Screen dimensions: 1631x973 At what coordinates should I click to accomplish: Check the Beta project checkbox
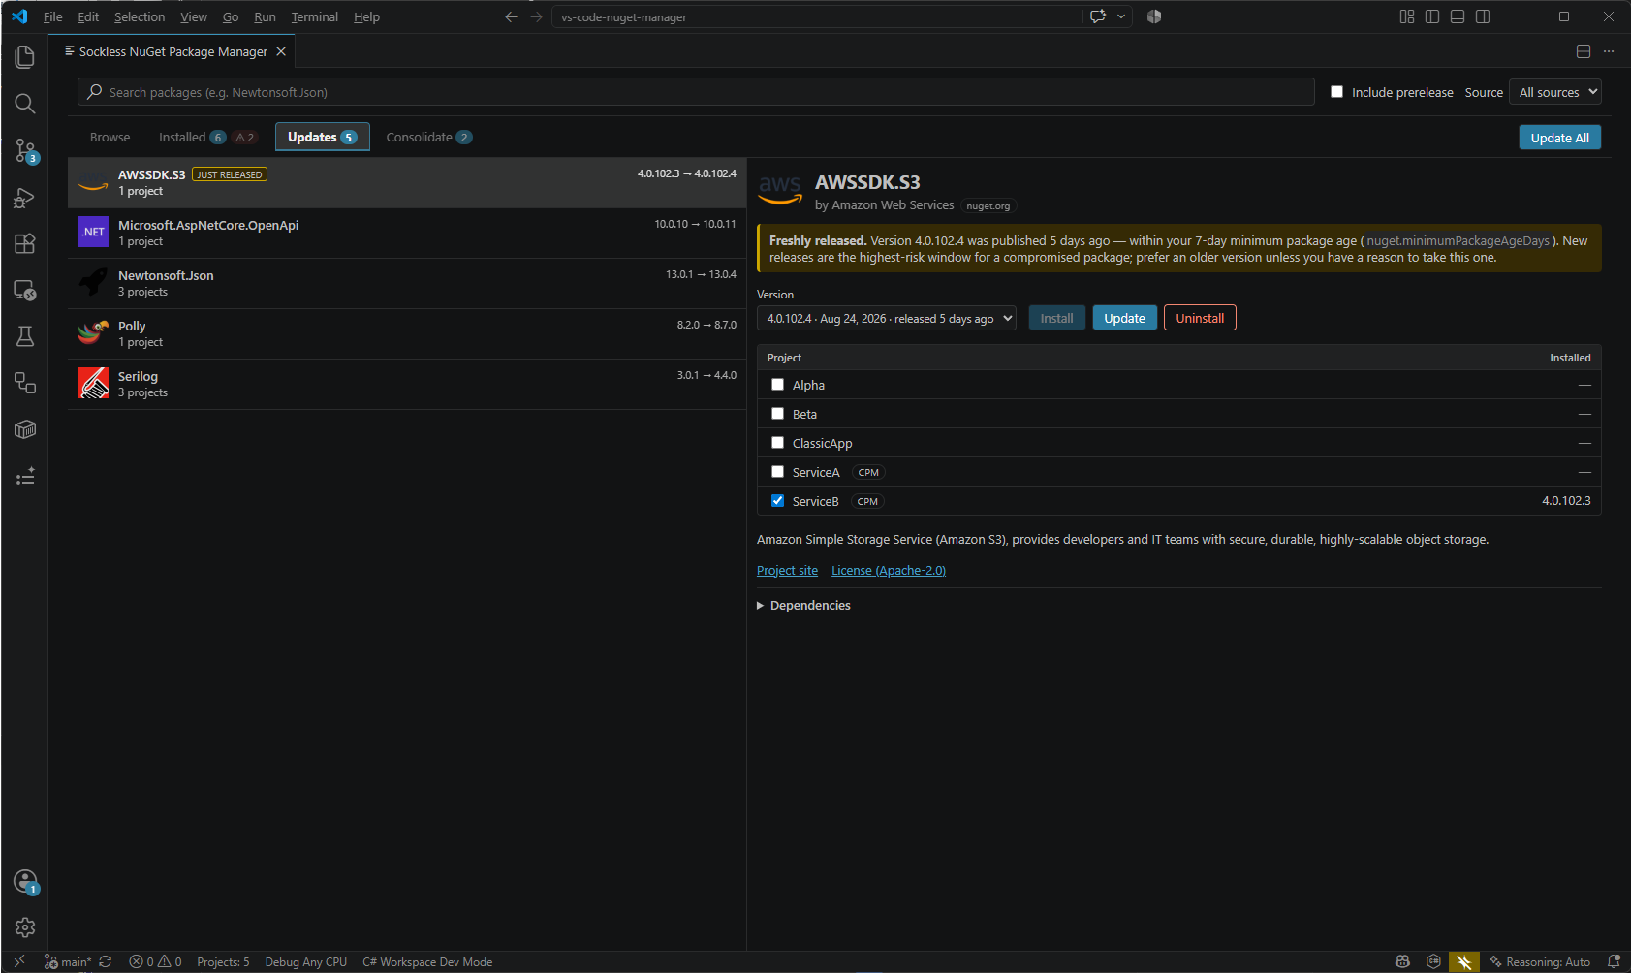pyautogui.click(x=777, y=414)
